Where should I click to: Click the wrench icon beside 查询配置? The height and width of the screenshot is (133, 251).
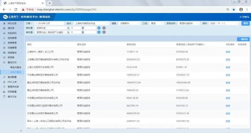click(4, 77)
